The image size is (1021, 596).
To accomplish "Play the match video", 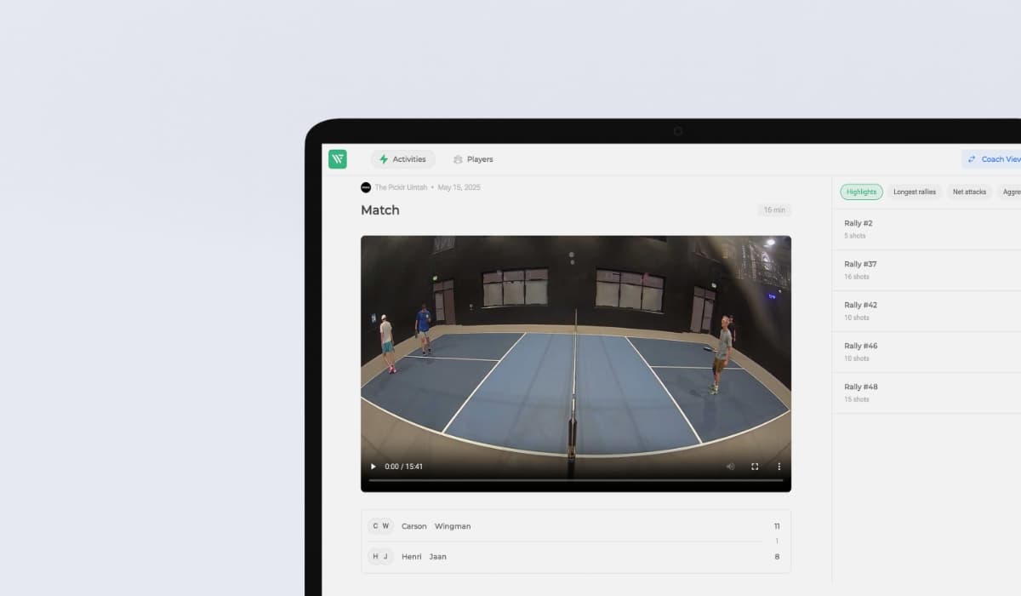I will pyautogui.click(x=373, y=467).
